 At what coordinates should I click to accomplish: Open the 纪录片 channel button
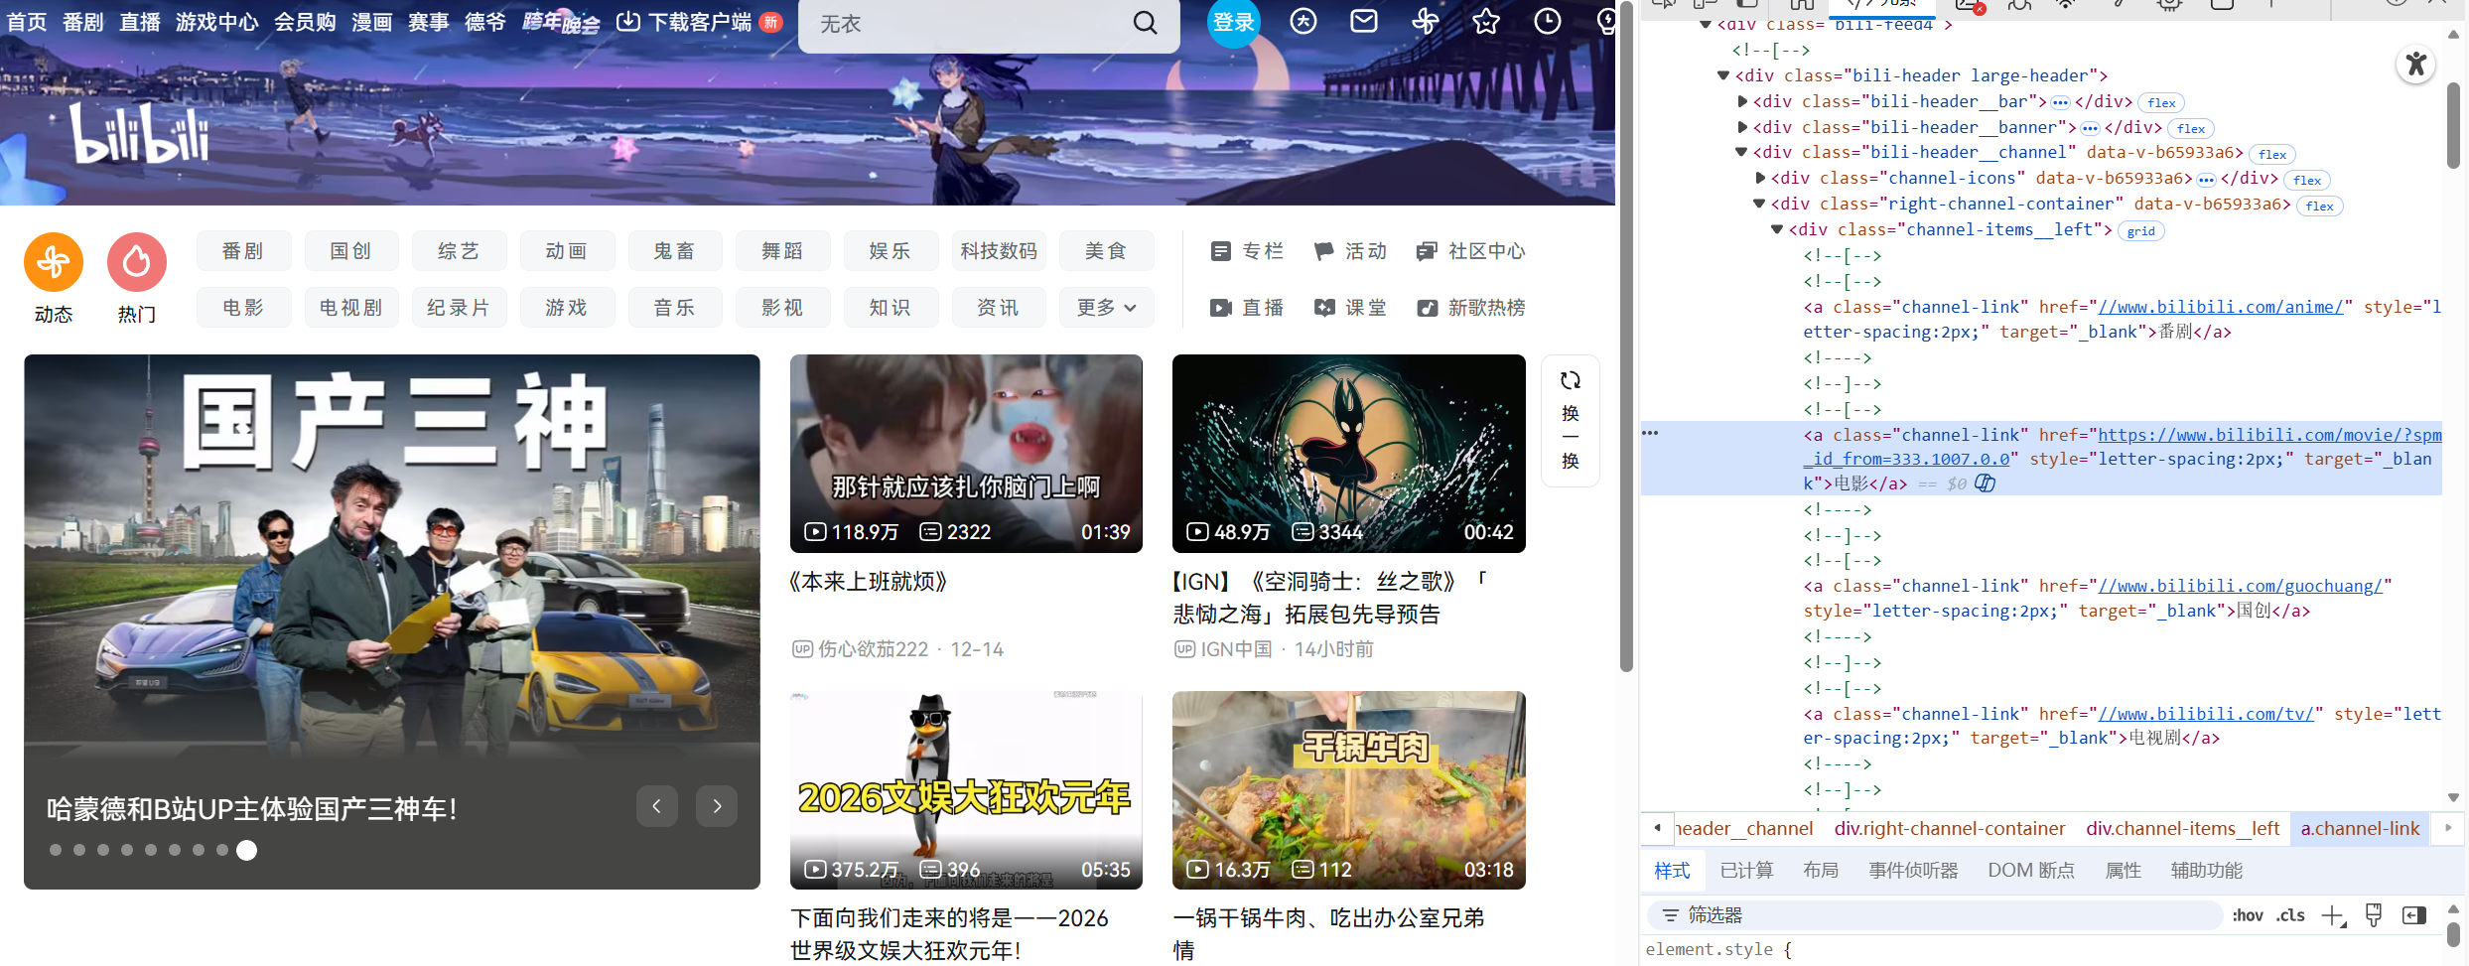click(x=459, y=308)
